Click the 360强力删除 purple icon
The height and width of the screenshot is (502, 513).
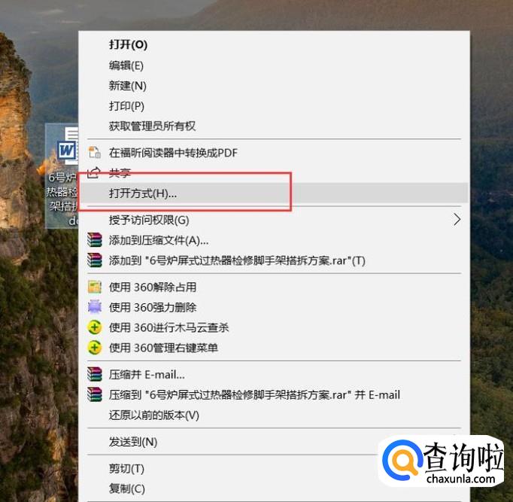point(95,307)
